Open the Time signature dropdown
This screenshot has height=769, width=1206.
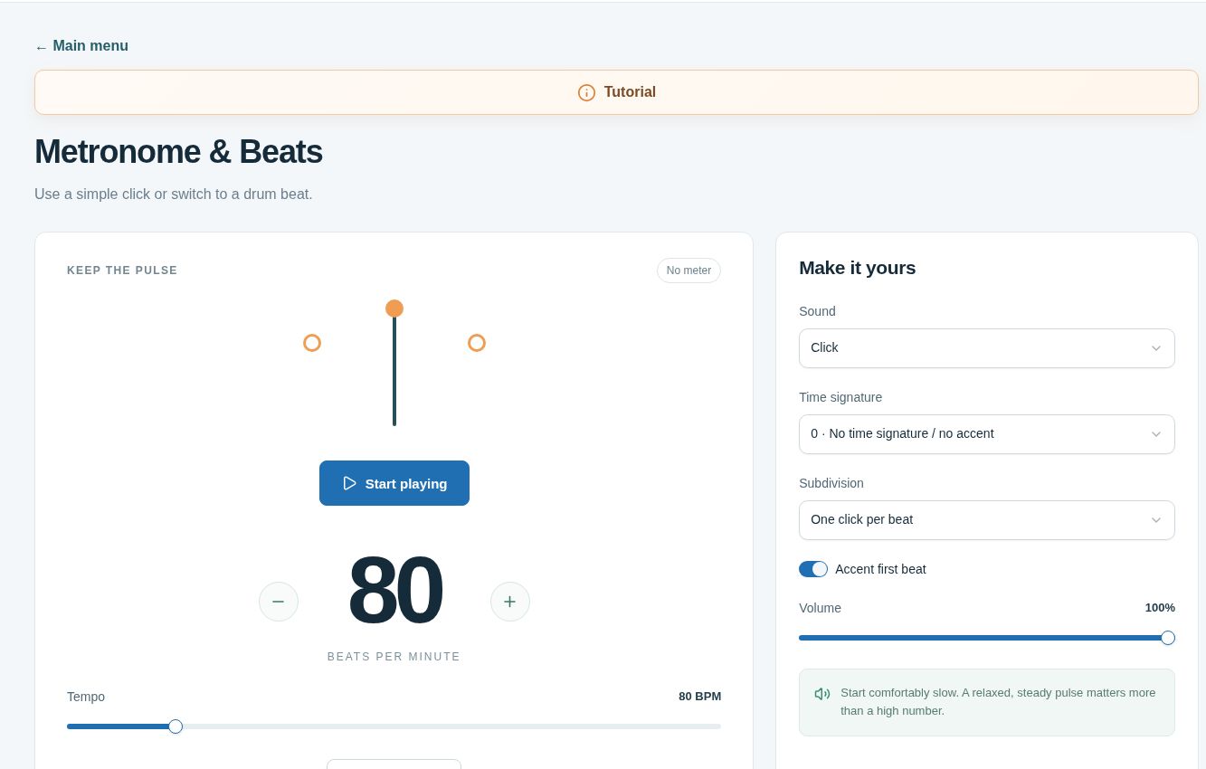click(987, 434)
